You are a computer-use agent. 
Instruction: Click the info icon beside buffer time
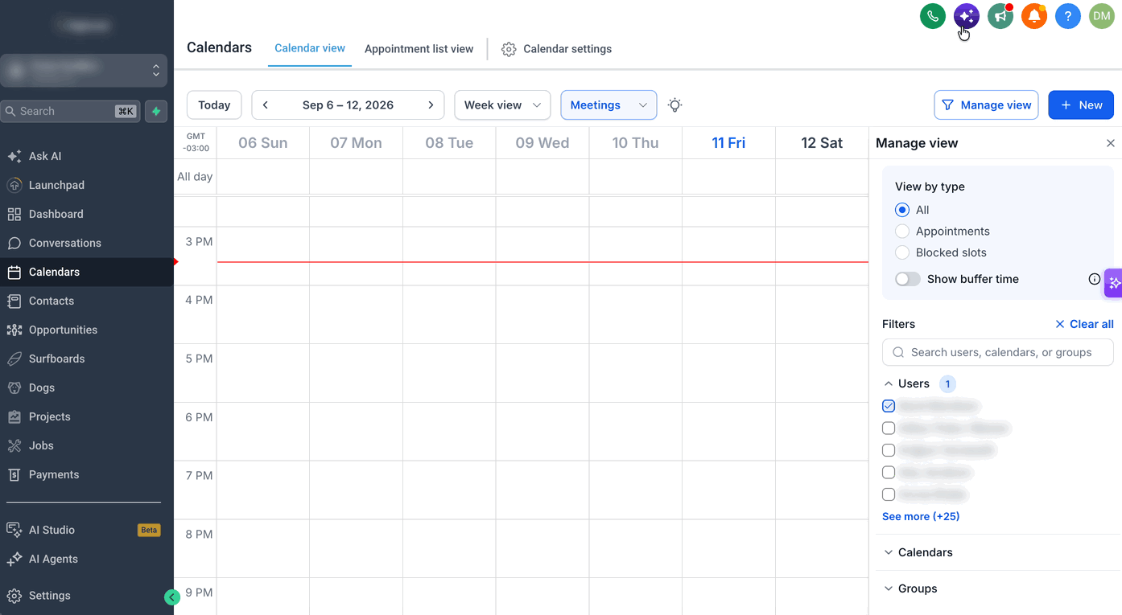coord(1095,279)
